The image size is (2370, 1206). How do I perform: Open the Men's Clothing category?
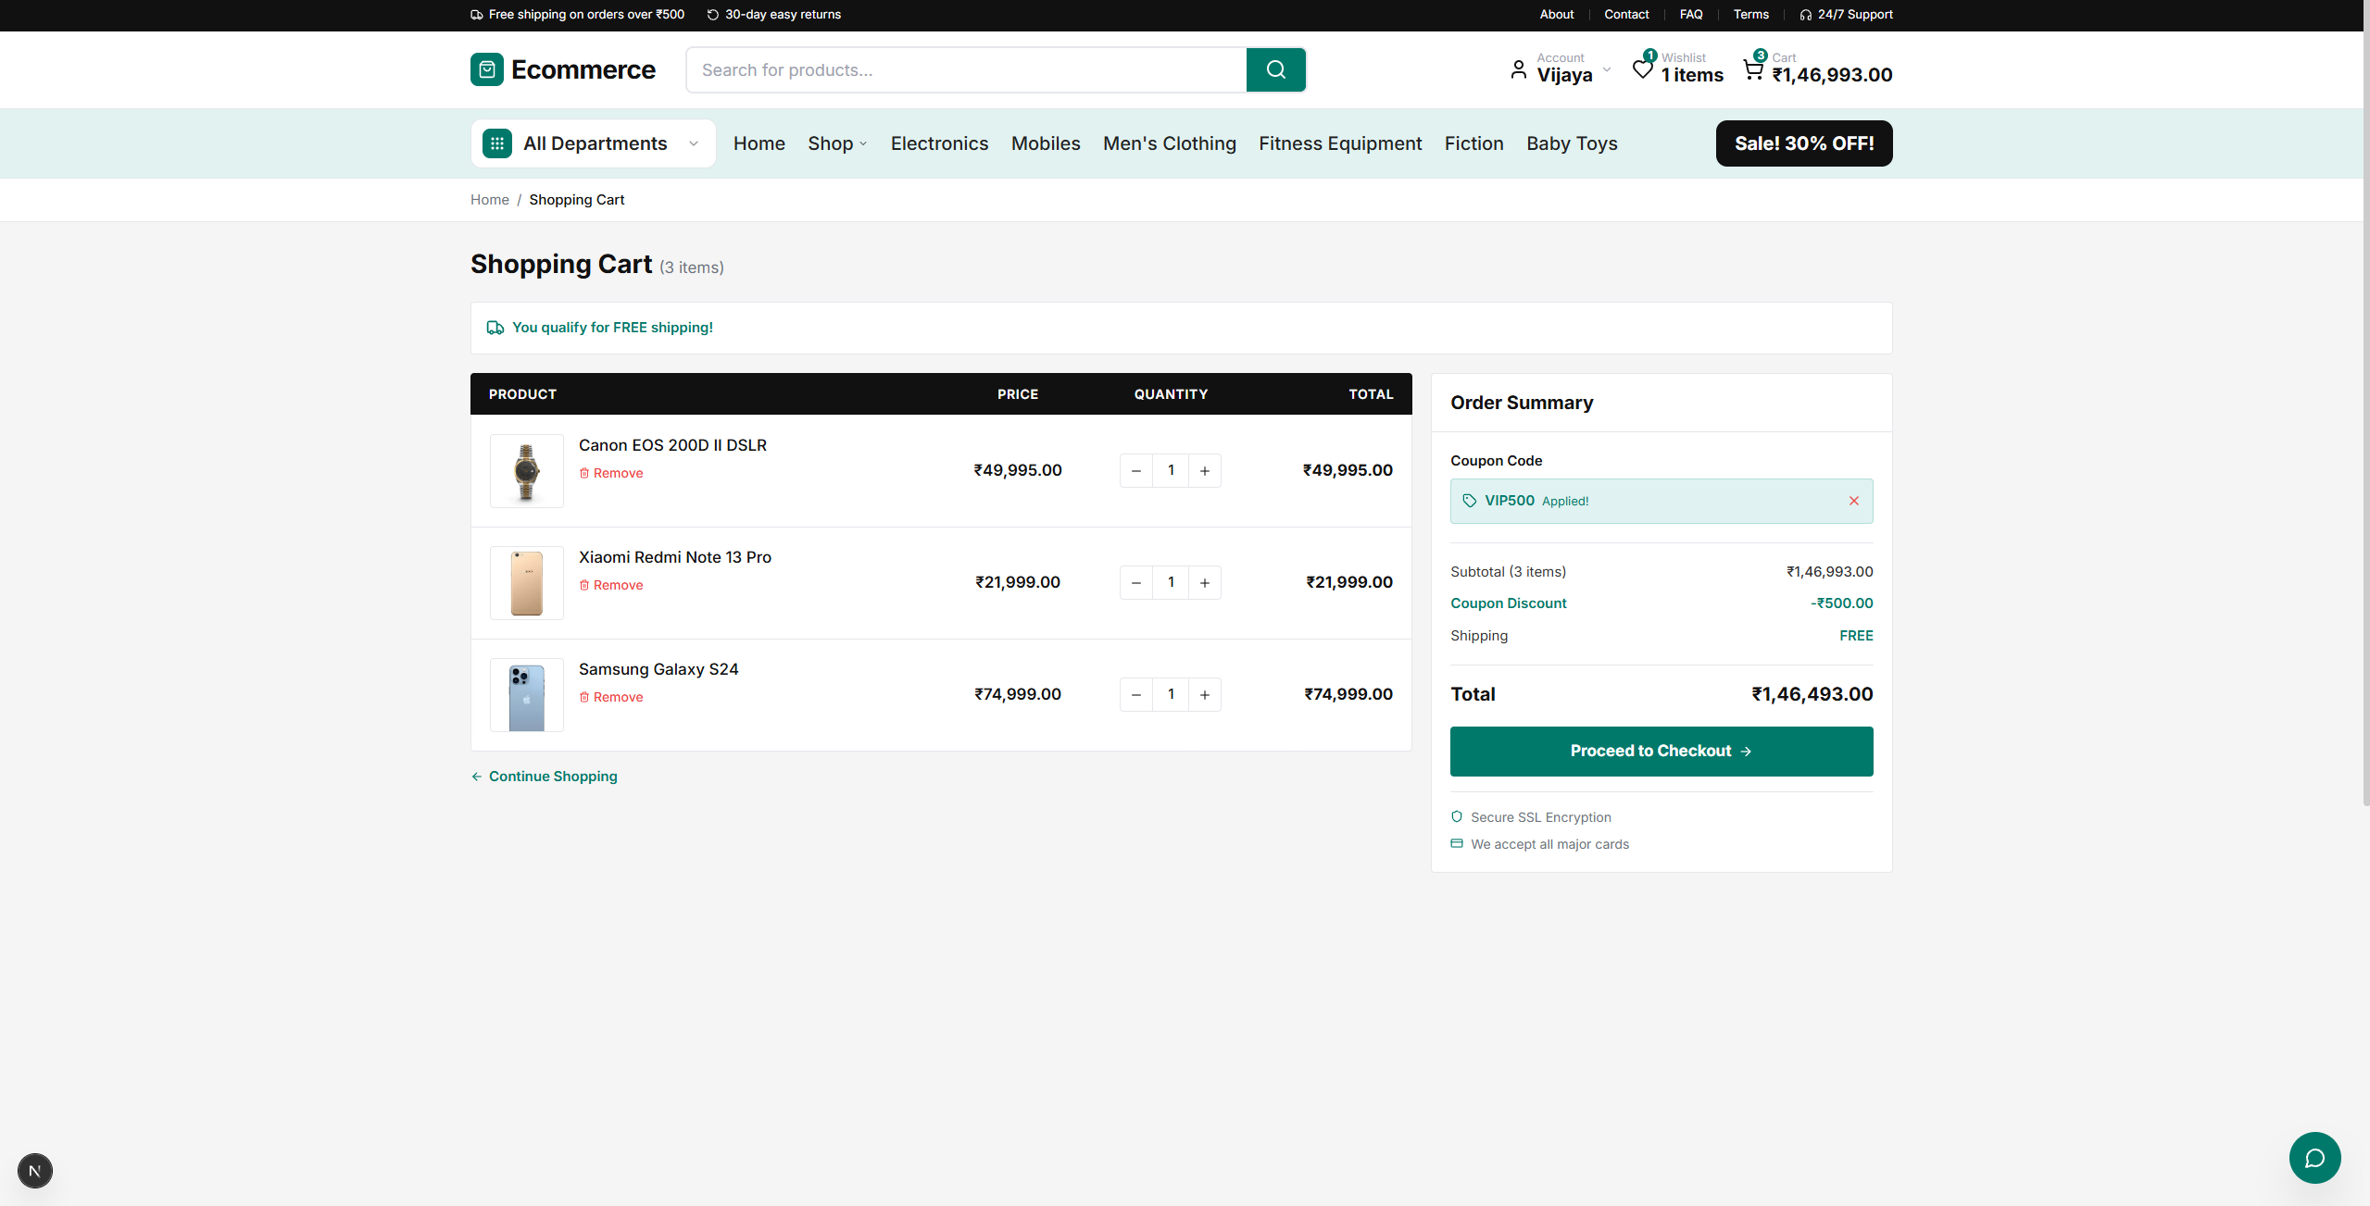[x=1169, y=143]
